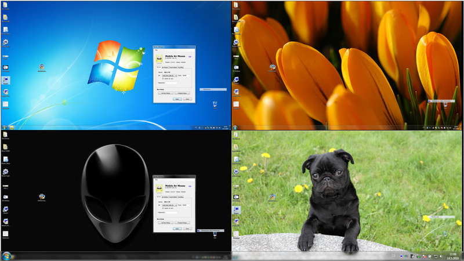Click Mobile Air Mouse logo, alien desktop dialog
Image resolution: width=464 pixels, height=261 pixels.
coord(159,189)
